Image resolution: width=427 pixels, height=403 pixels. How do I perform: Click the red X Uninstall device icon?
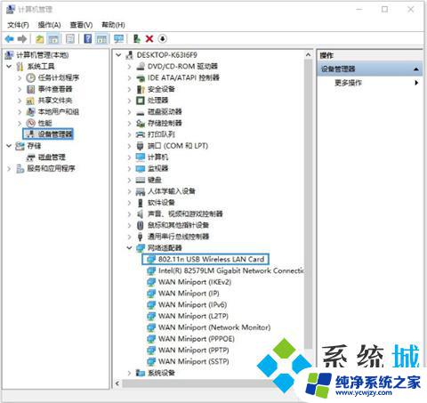coord(149,39)
